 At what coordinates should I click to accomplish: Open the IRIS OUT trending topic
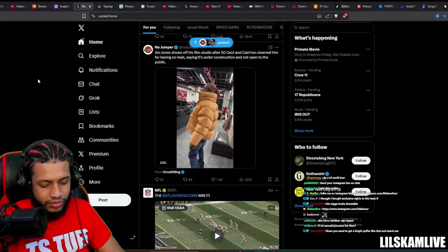(x=302, y=114)
